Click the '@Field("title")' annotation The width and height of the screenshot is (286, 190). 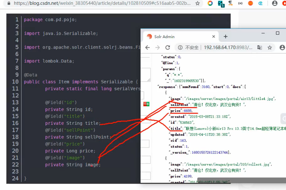[x=65, y=116]
